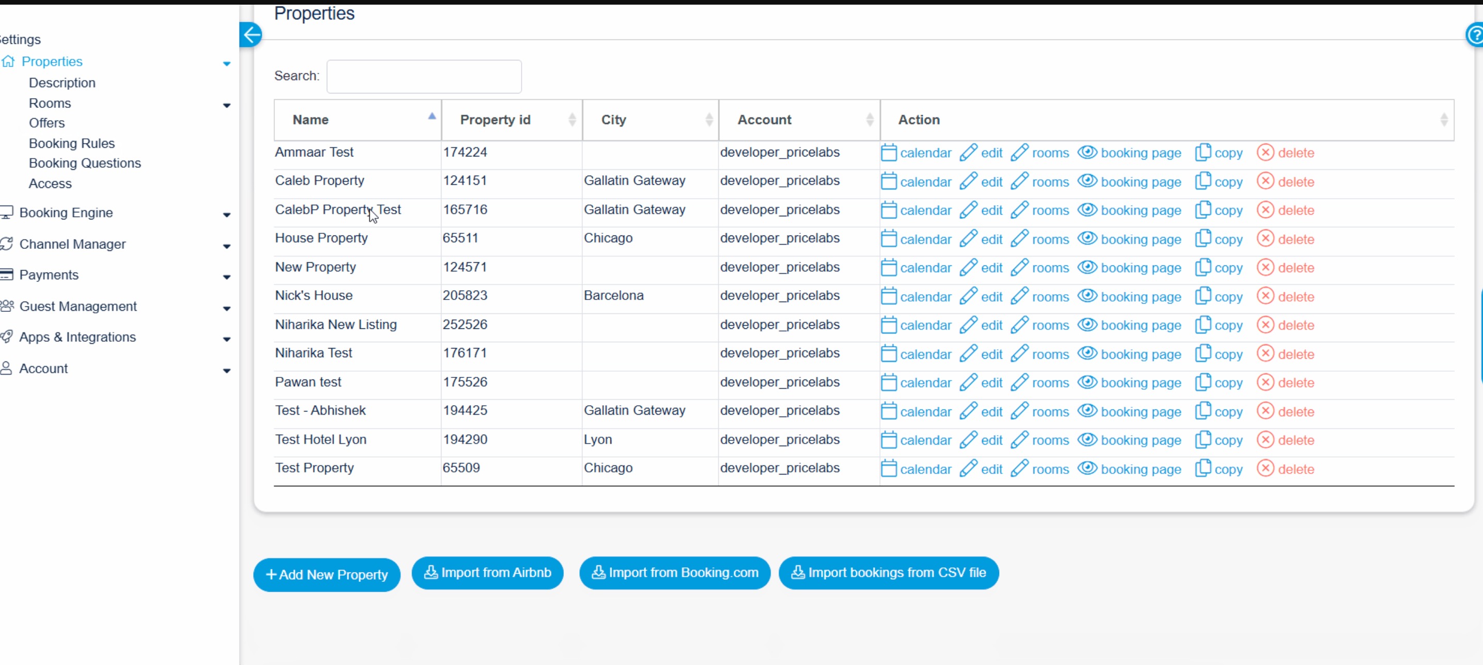Sort table by Name column
The width and height of the screenshot is (1483, 665).
pyautogui.click(x=357, y=120)
